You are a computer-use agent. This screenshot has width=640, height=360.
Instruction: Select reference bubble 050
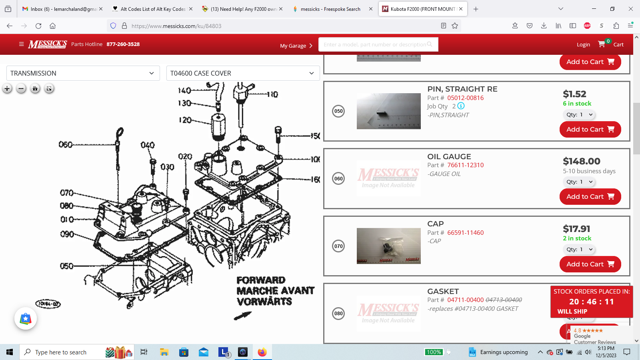(338, 111)
